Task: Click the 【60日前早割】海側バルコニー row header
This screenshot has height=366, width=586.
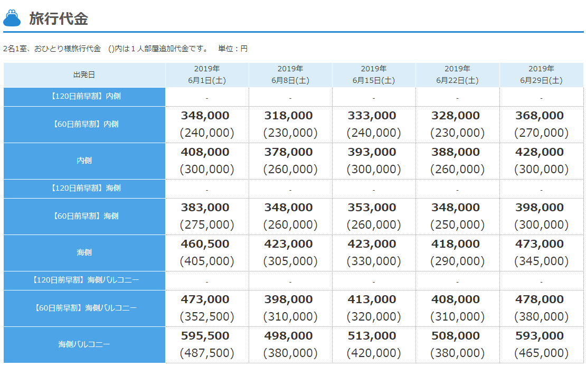Action: (84, 308)
